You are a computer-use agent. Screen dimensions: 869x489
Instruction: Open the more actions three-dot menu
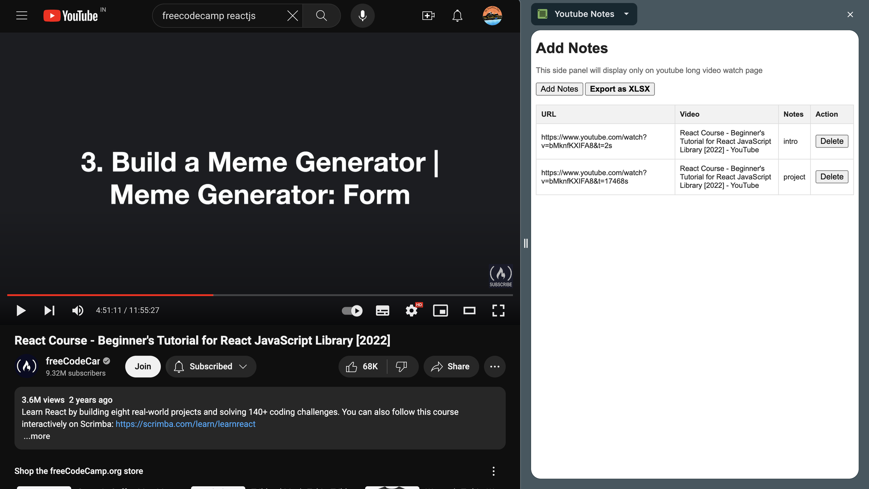494,366
